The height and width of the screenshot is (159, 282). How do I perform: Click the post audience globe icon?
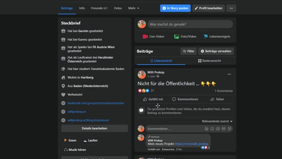coord(158,76)
